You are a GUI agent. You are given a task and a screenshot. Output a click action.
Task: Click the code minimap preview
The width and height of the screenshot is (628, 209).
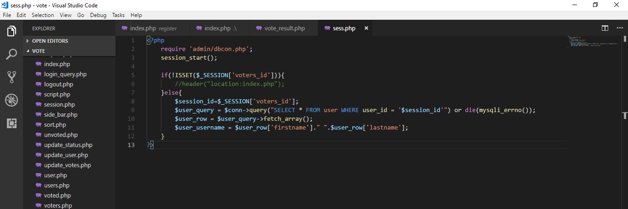tap(593, 41)
